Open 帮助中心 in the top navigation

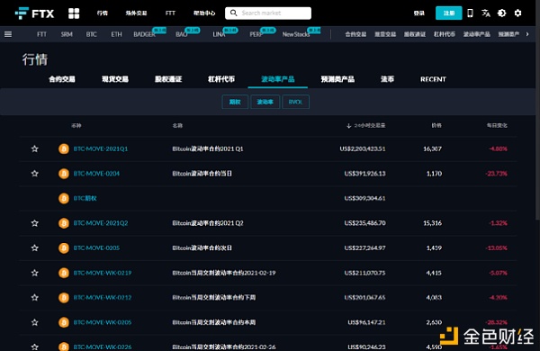tap(204, 13)
